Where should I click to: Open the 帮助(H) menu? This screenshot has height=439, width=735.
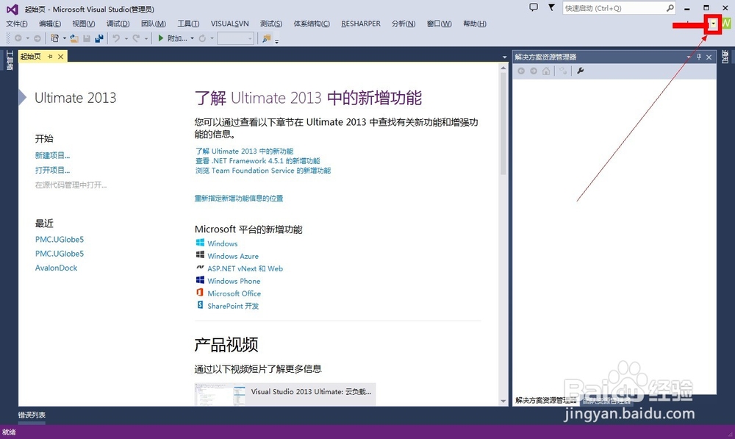[x=474, y=24]
